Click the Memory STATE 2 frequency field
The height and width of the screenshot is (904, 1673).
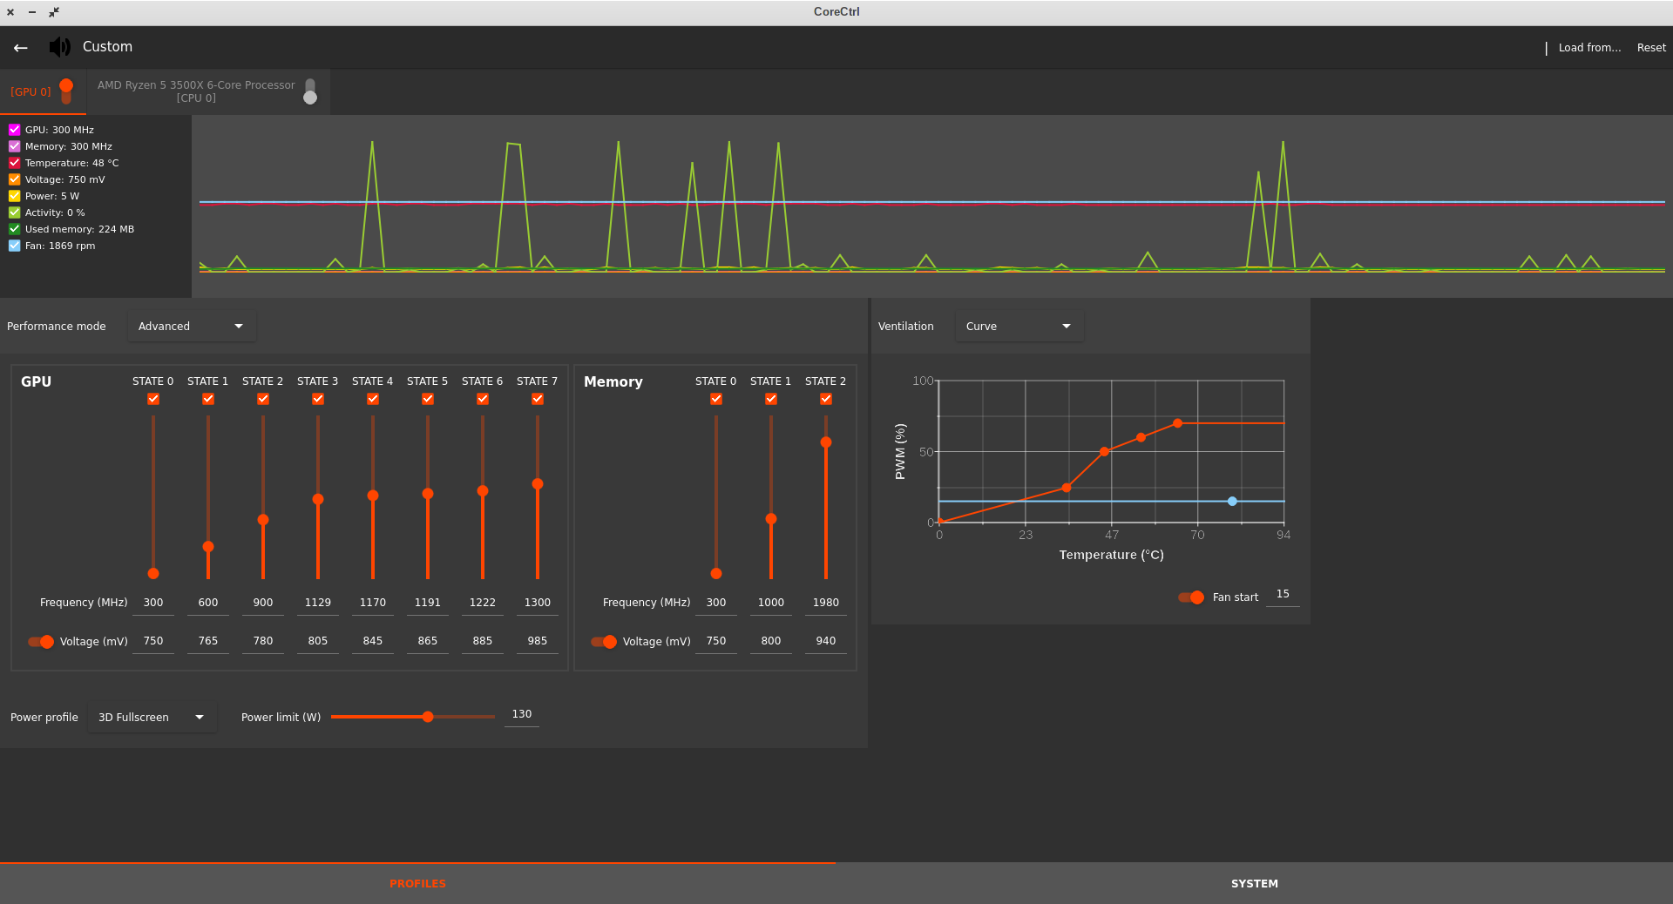tap(826, 603)
